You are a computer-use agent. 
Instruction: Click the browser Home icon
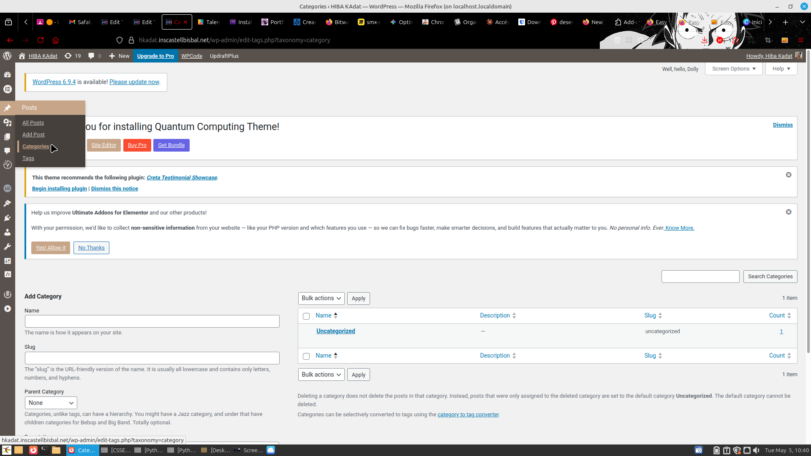(55, 40)
